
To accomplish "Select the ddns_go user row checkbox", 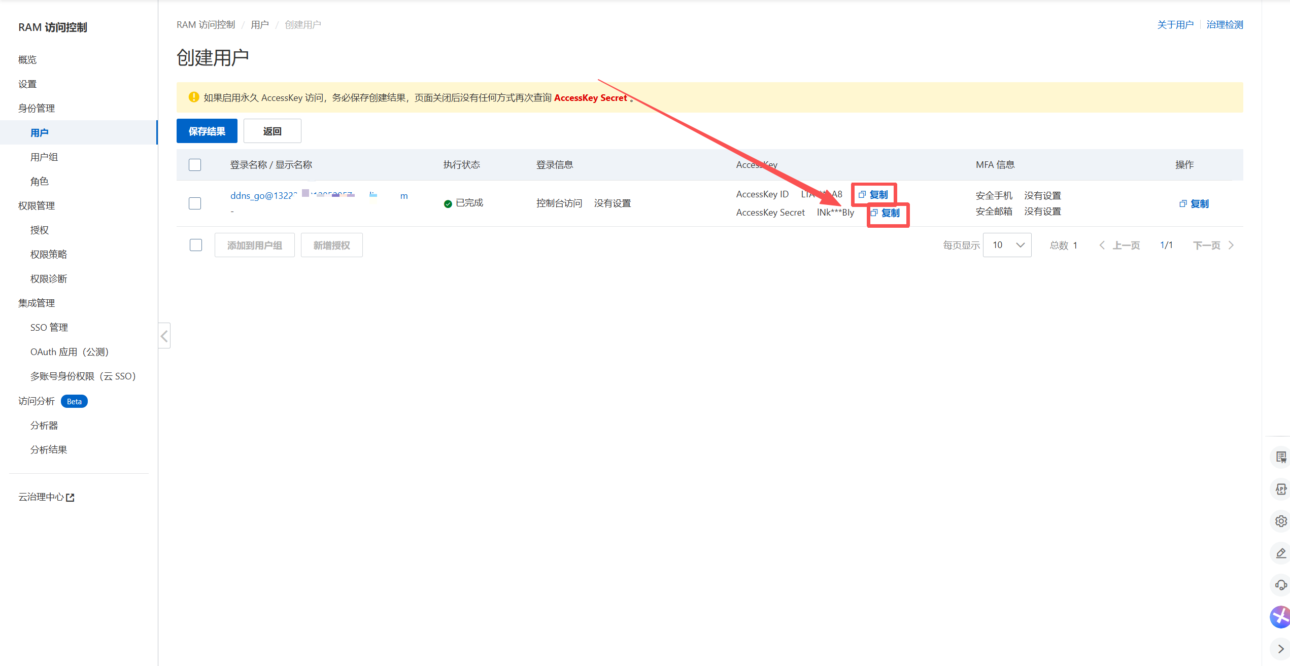I will click(195, 203).
